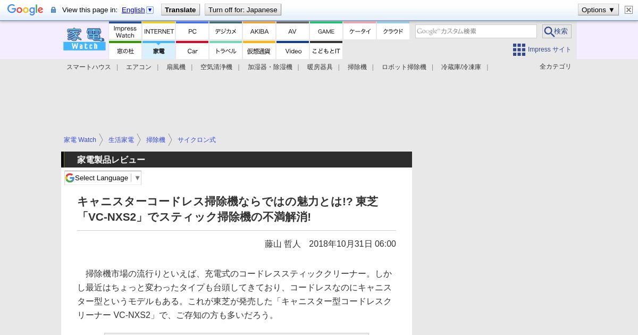Open the Select Language dropdown
The height and width of the screenshot is (335, 638).
pos(103,178)
